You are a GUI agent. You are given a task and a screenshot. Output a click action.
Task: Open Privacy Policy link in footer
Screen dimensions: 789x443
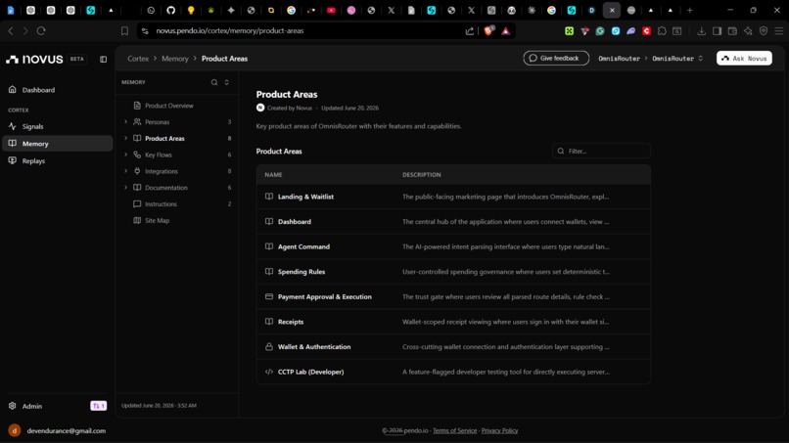(499, 430)
